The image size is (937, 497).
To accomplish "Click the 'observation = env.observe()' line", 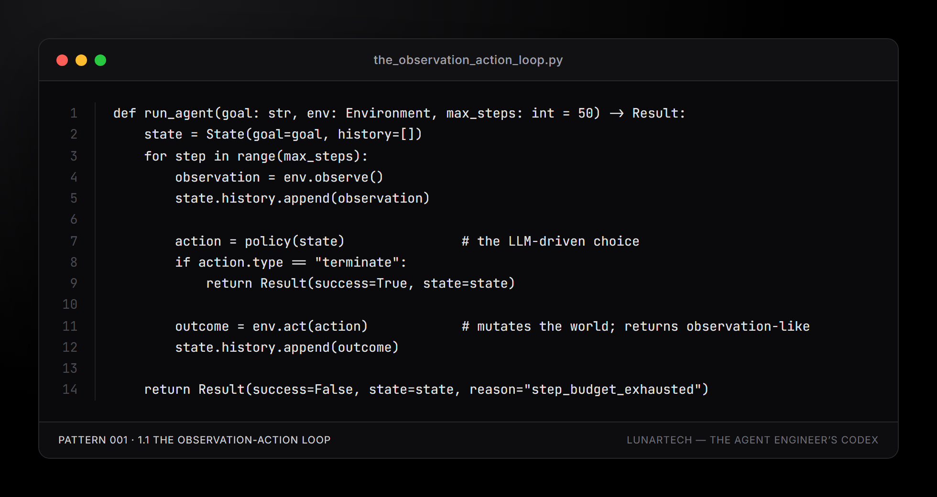I will (x=279, y=177).
